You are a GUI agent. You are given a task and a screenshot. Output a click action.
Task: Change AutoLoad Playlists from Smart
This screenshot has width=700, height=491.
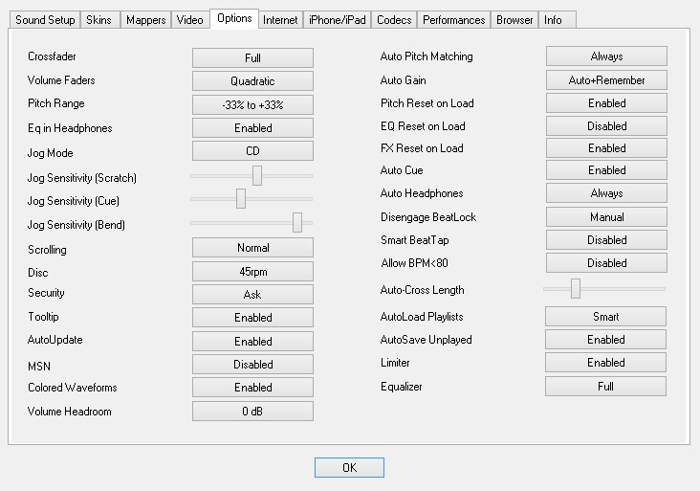point(605,317)
